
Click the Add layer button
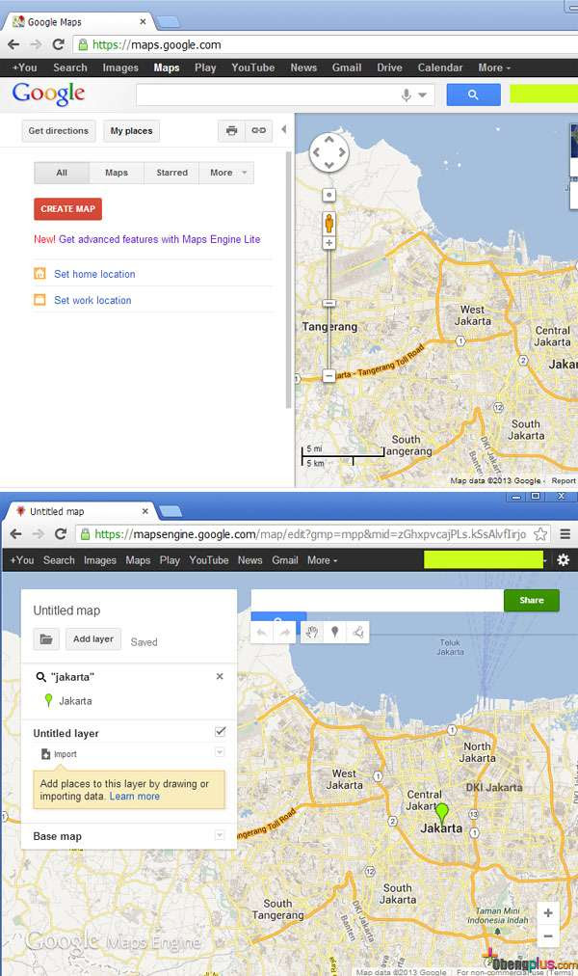click(x=93, y=639)
